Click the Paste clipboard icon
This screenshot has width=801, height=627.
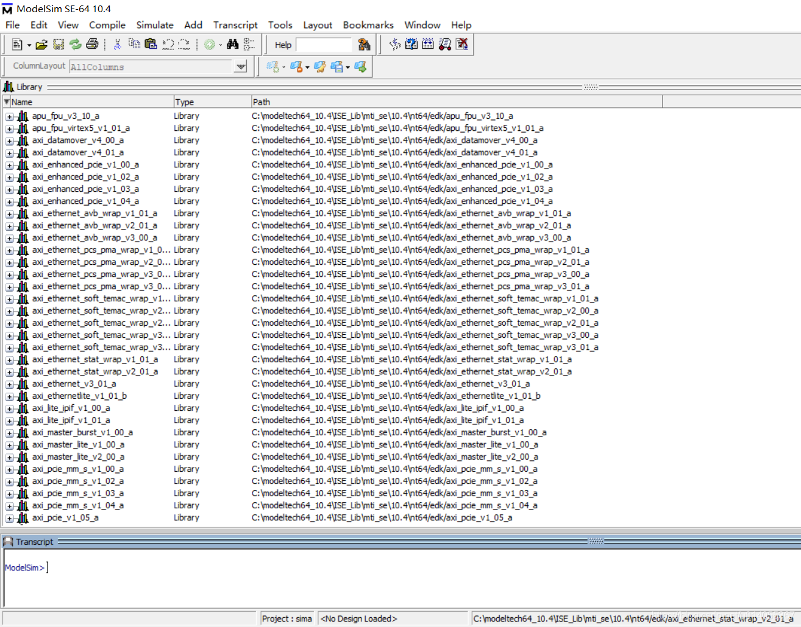151,44
